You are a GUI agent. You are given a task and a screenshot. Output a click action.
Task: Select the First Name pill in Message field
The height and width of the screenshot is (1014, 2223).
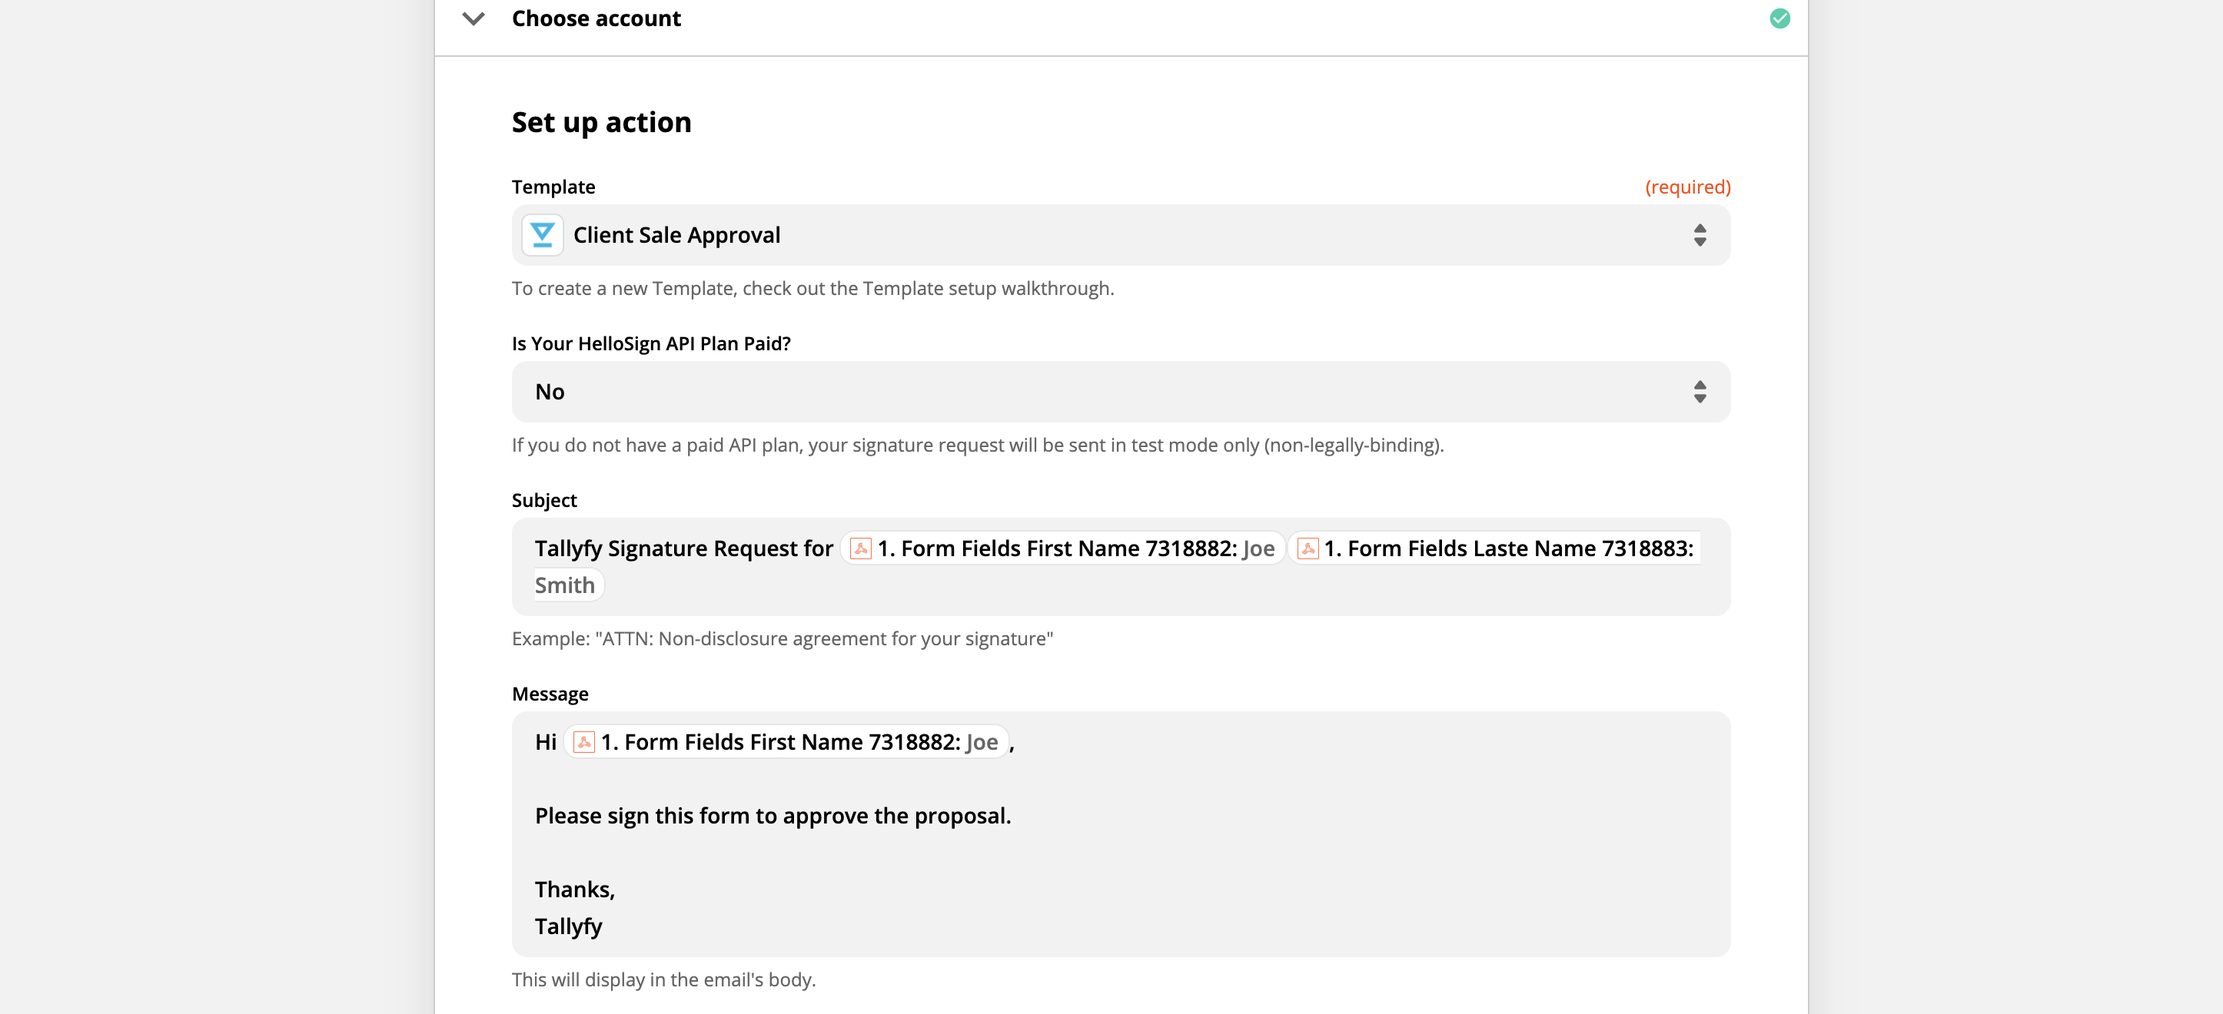pyautogui.click(x=786, y=741)
